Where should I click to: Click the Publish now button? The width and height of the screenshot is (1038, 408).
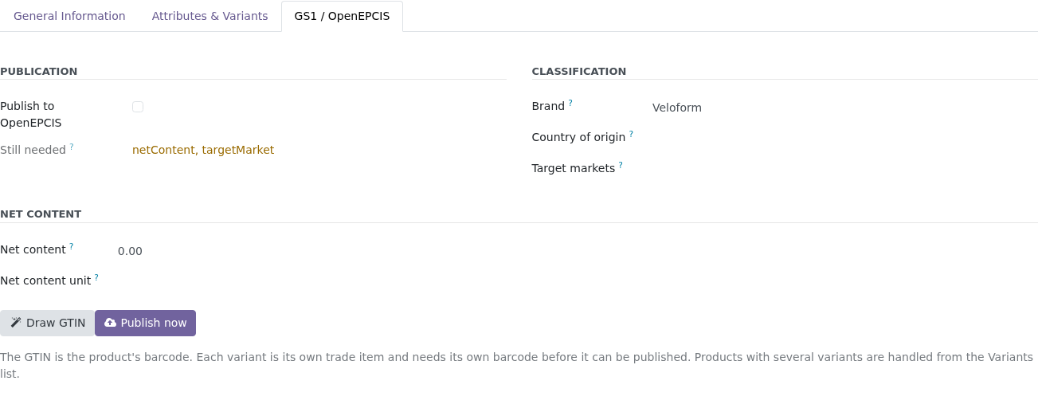145,323
